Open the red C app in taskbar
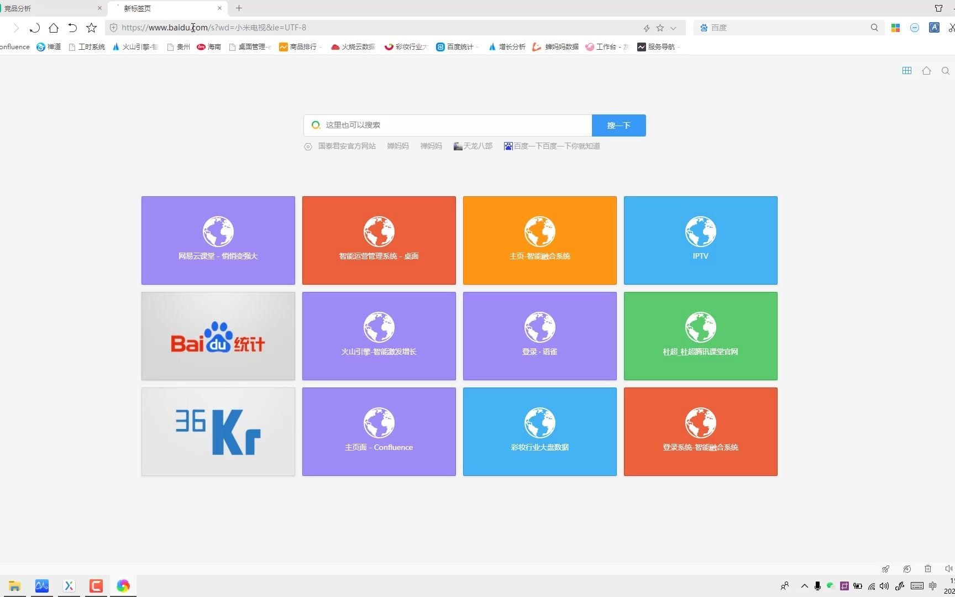This screenshot has height=597, width=955. click(96, 586)
